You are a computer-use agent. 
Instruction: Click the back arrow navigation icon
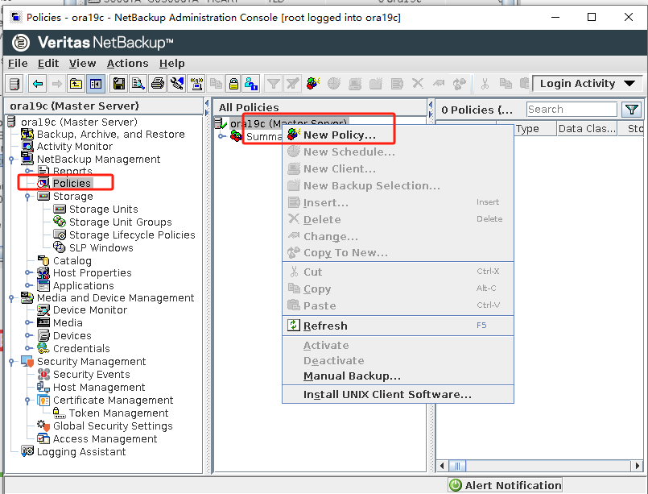point(36,83)
